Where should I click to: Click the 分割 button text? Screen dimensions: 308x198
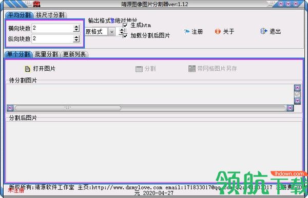pos(150,69)
